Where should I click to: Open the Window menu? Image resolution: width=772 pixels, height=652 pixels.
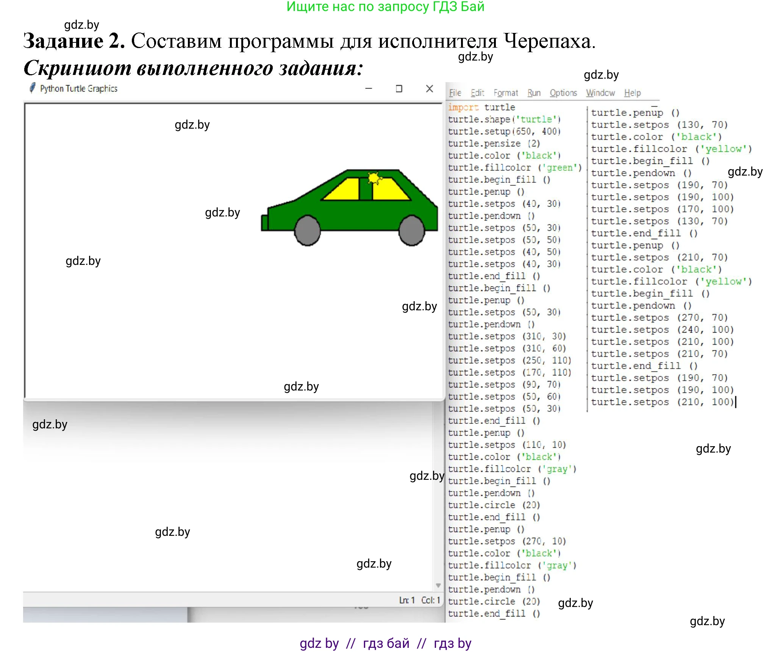pos(600,93)
